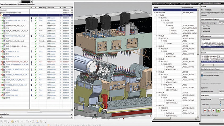Click the operation icon of row 1_VOBO_D15G8_10_1_3_5_7

point(5,20)
